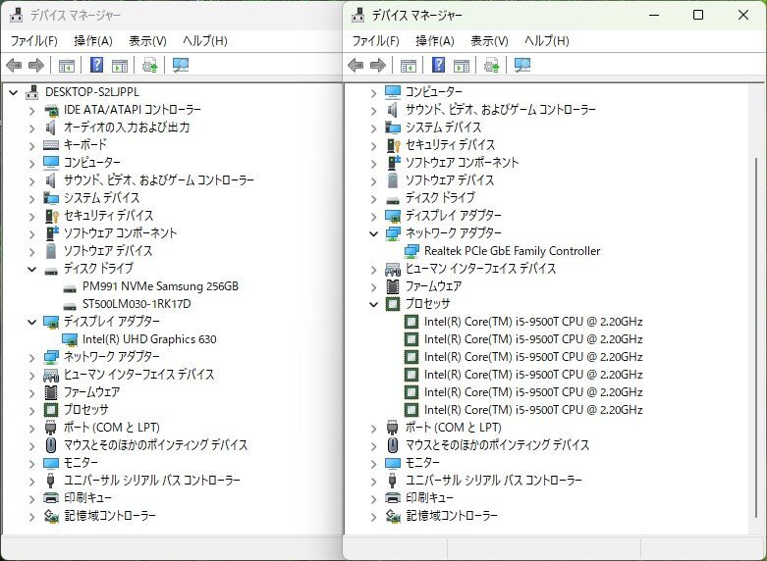Image resolution: width=767 pixels, height=561 pixels.
Task: Open 表示(V) menu in right window
Action: [x=489, y=40]
